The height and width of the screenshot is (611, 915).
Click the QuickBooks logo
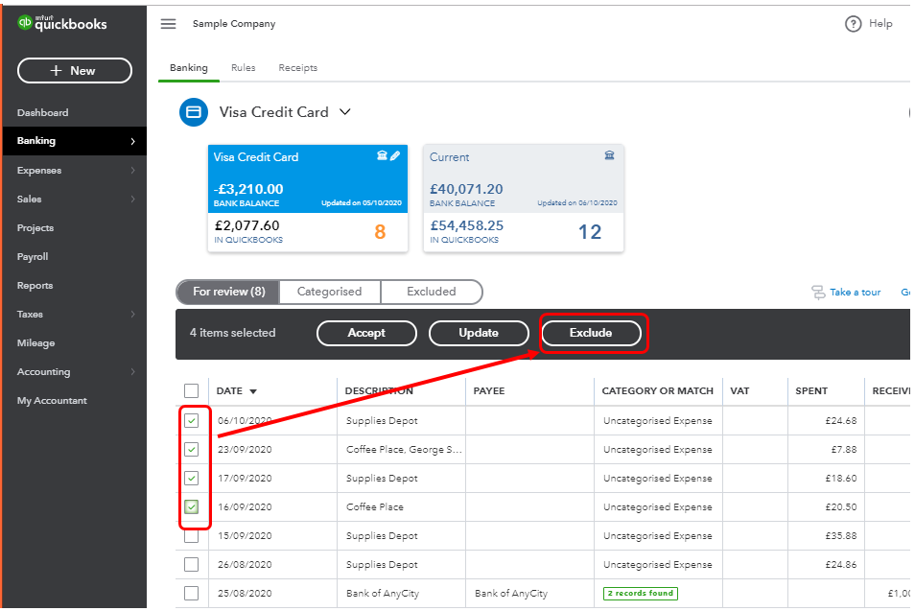(x=61, y=23)
